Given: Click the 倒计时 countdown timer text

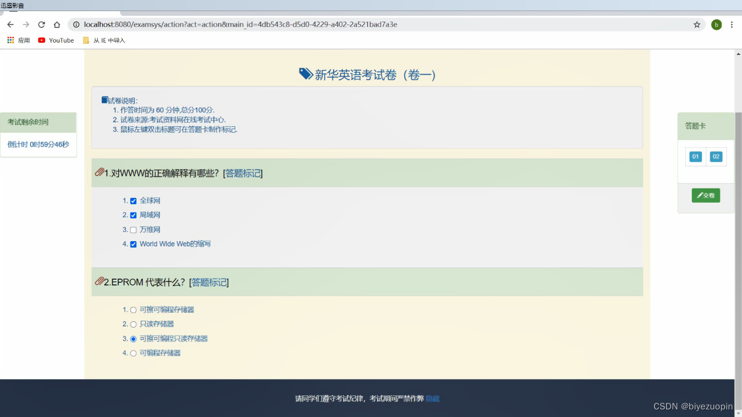Looking at the screenshot, I should 38,144.
